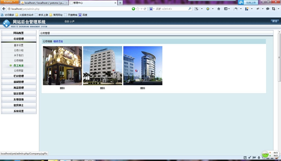The image size is (281, 161).
Task: Switch to the localhost / ywtcms tab
Action: (x=44, y=3)
